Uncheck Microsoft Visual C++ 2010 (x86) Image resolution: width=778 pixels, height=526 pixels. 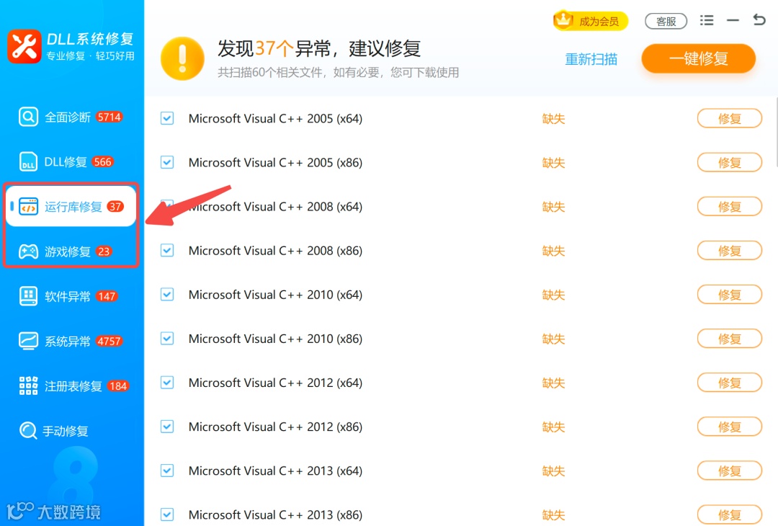tap(167, 339)
